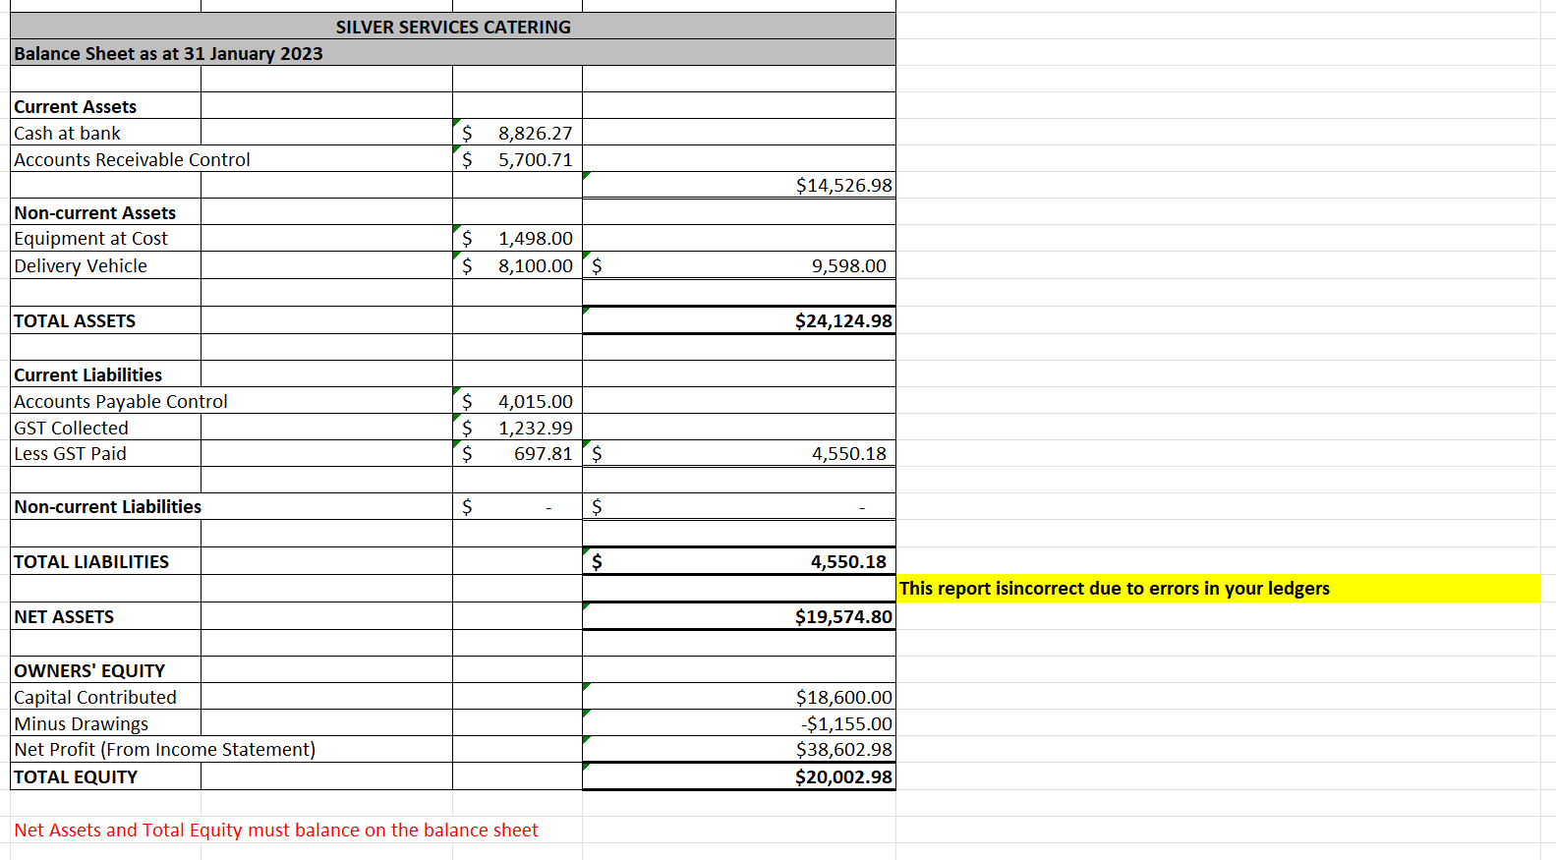This screenshot has height=860, width=1556.
Task: Click the 'Cash at bank' label
Action: pyautogui.click(x=67, y=133)
